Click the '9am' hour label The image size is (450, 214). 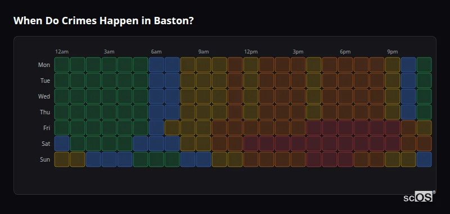click(x=204, y=52)
